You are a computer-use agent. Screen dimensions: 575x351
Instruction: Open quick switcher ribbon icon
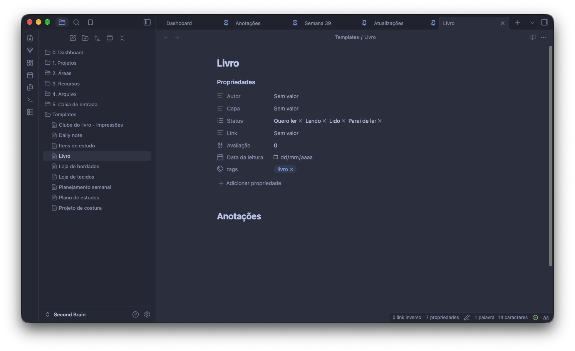coord(30,38)
